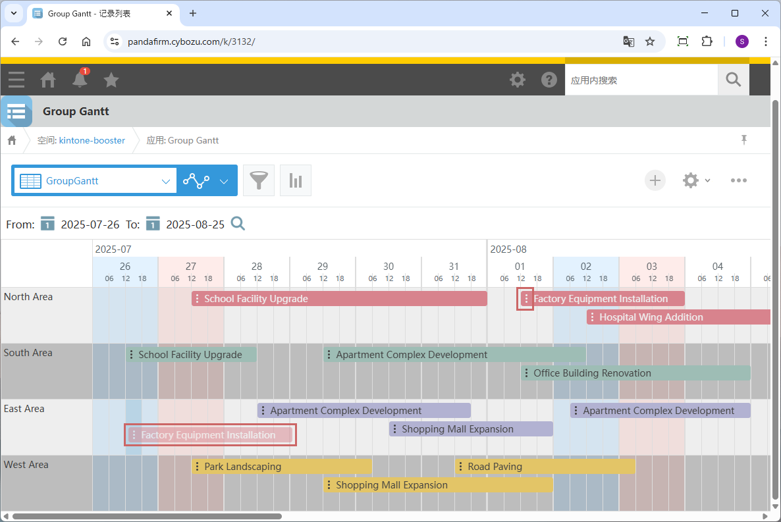
Task: Click the filter funnel icon
Action: [259, 180]
